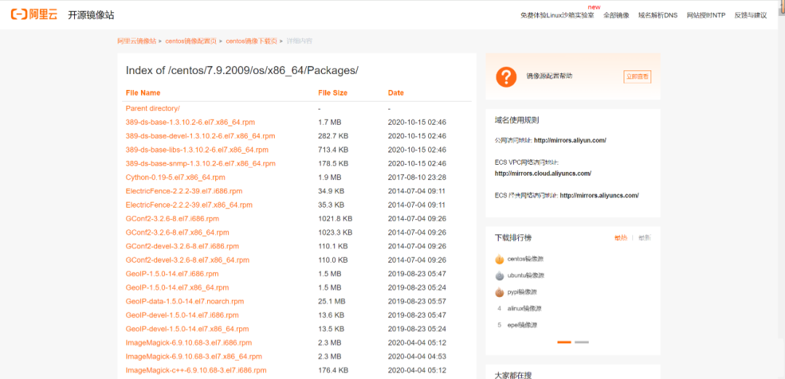Click the 2019-08-23 05:57 date cell
Image resolution: width=785 pixels, height=379 pixels.
pos(417,301)
